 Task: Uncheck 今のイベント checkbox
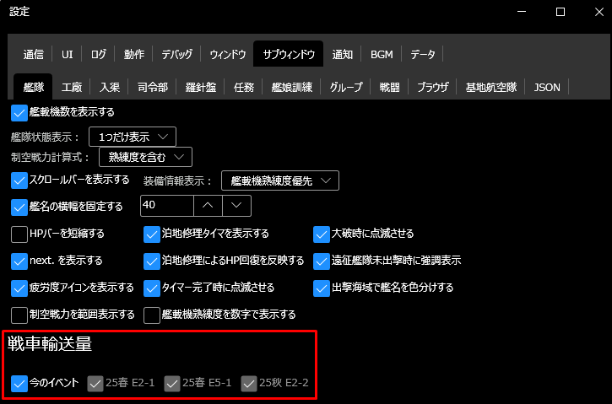click(19, 384)
